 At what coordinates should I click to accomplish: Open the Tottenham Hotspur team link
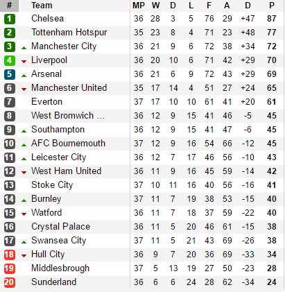tap(69, 33)
